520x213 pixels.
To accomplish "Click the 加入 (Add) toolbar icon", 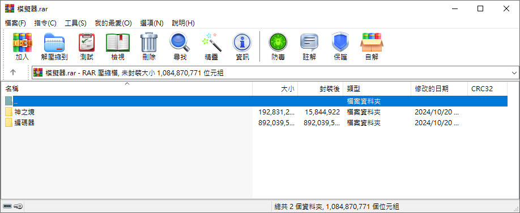I will click(22, 42).
